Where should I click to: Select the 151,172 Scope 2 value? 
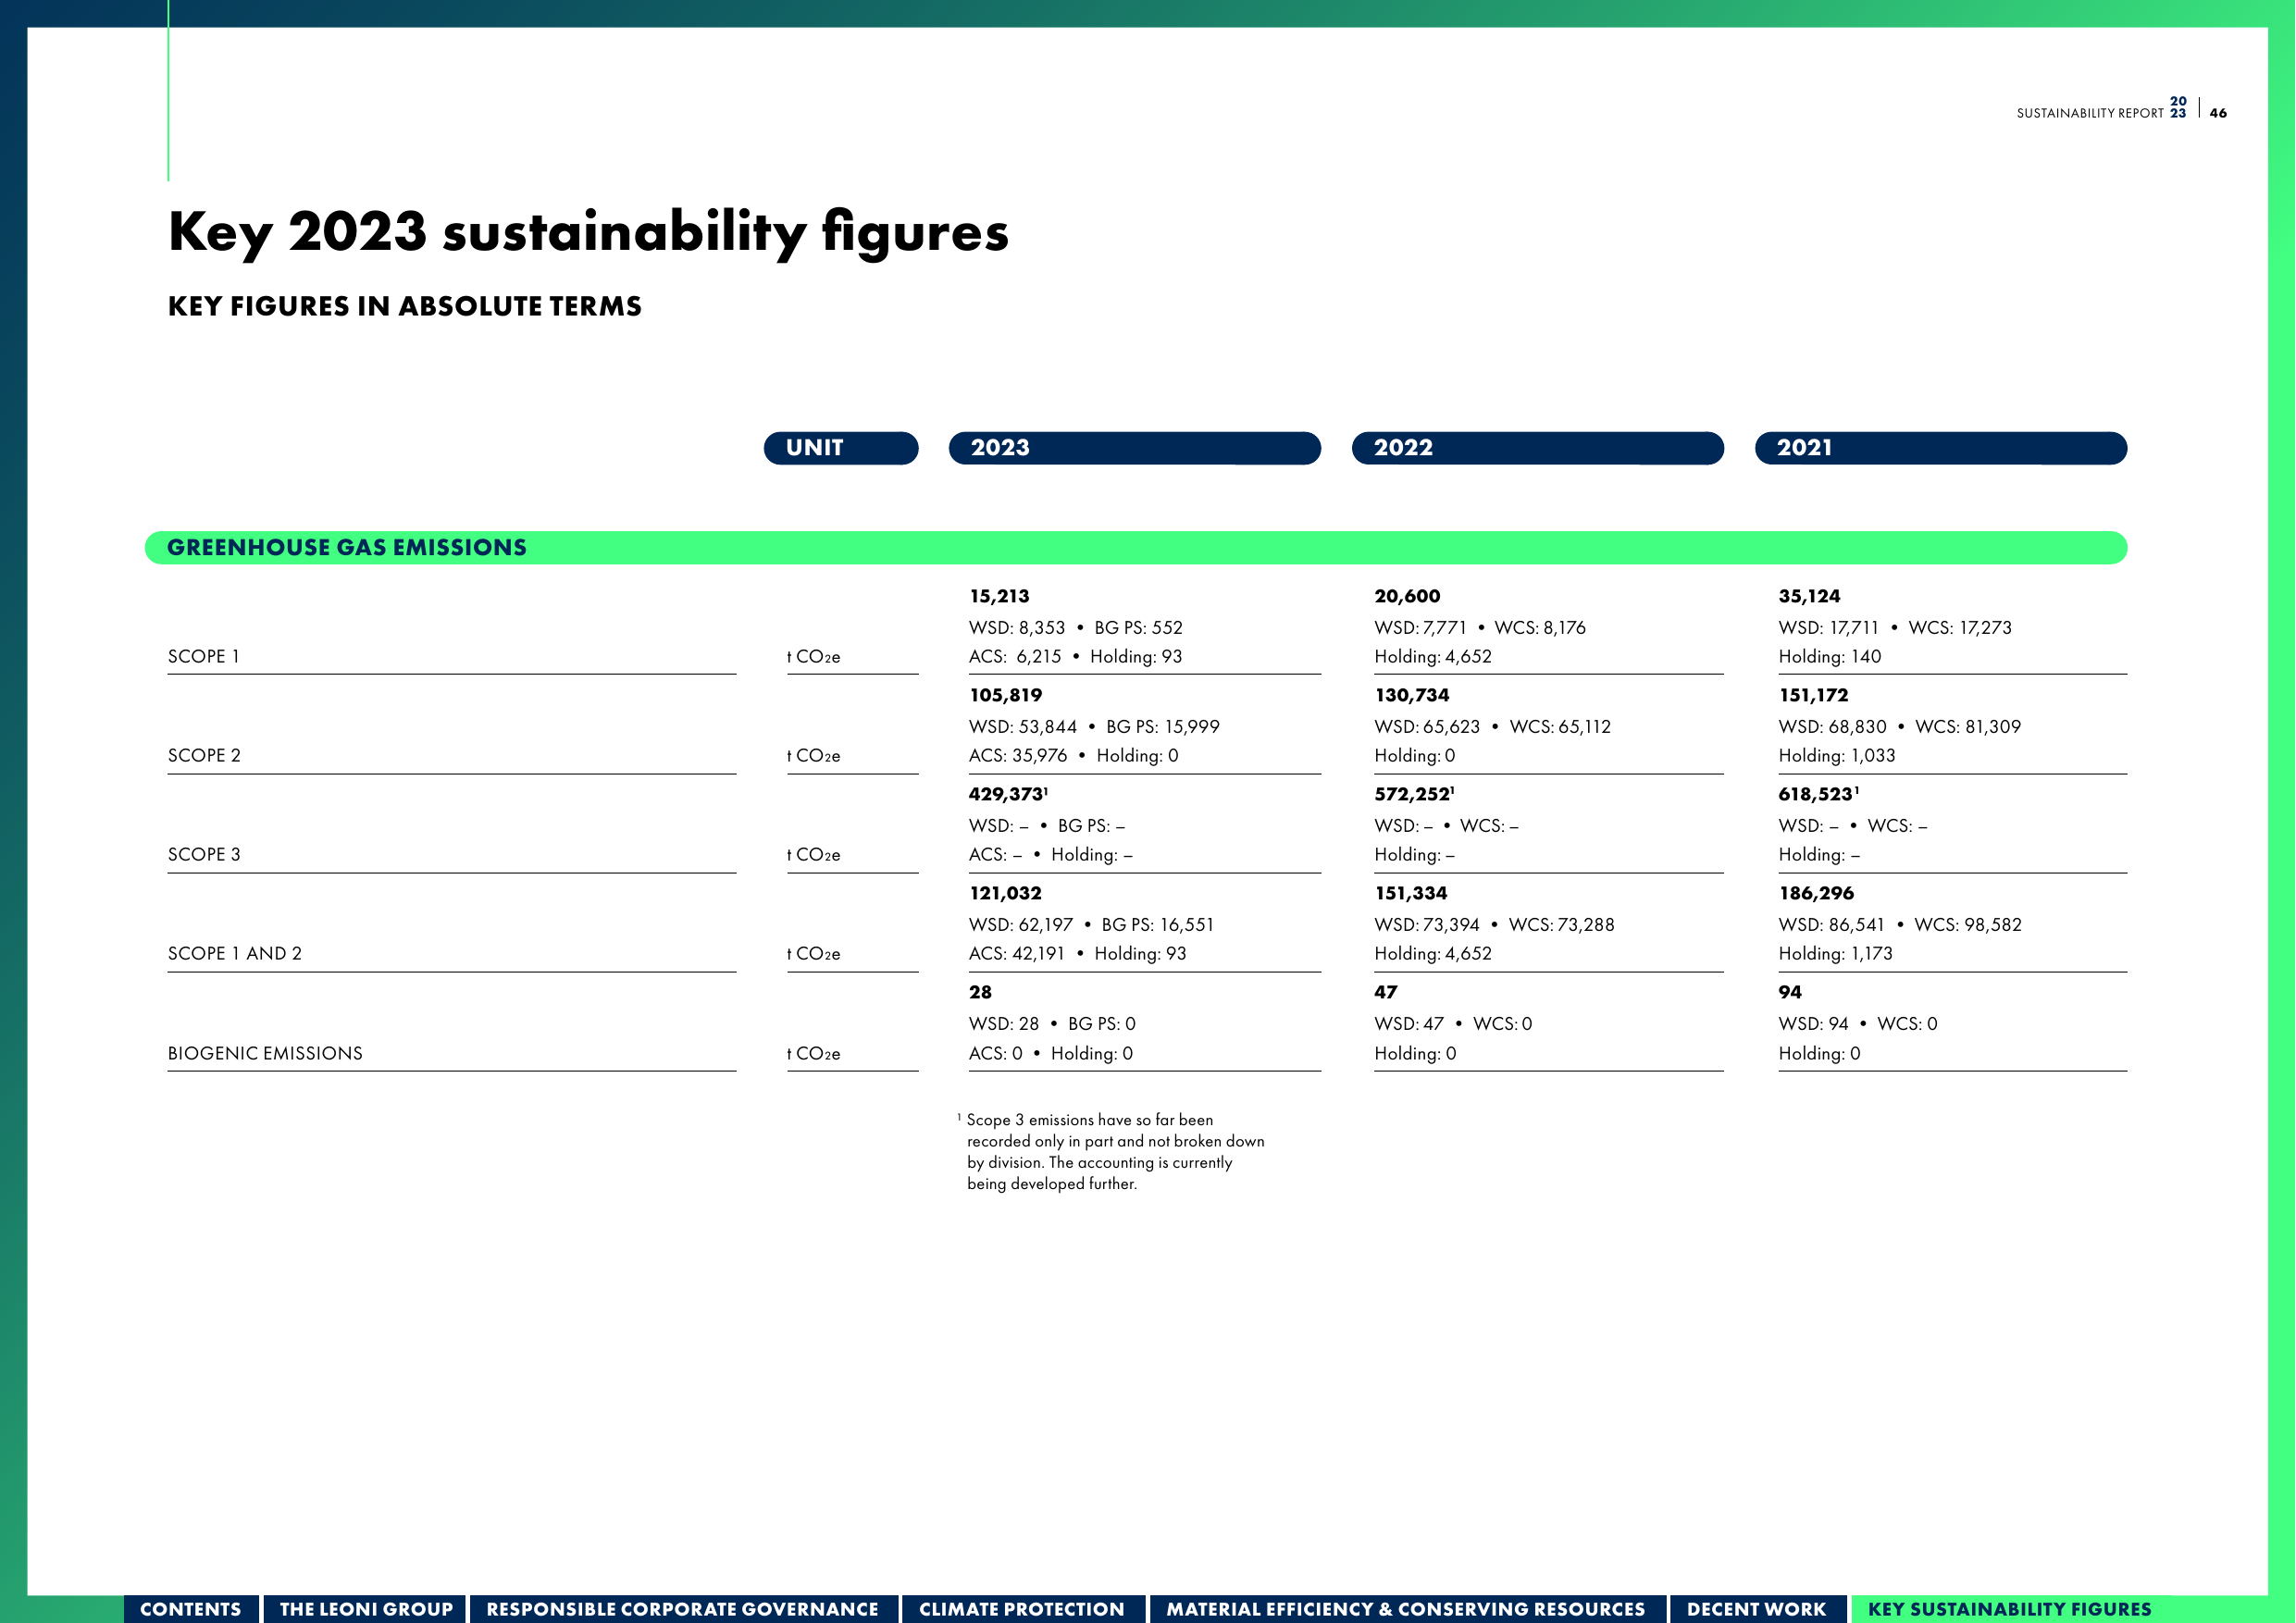coord(1814,695)
